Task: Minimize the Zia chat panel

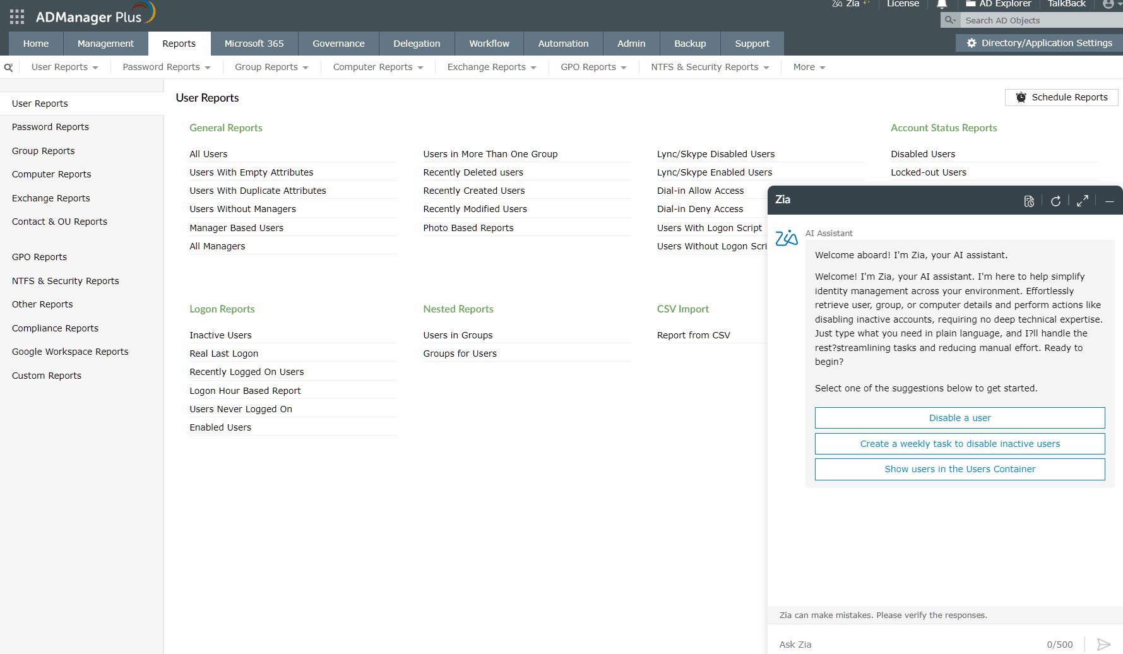Action: (x=1109, y=201)
